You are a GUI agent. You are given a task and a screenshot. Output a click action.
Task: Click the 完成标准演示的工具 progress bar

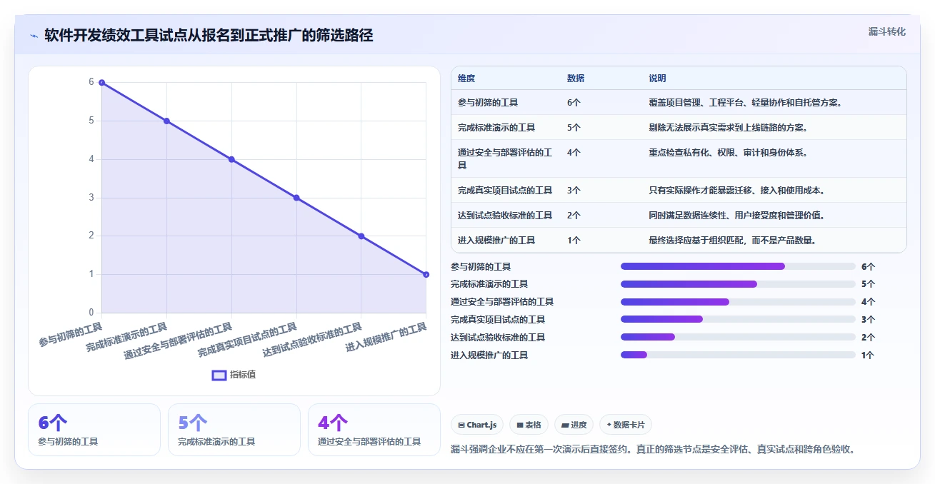point(738,284)
